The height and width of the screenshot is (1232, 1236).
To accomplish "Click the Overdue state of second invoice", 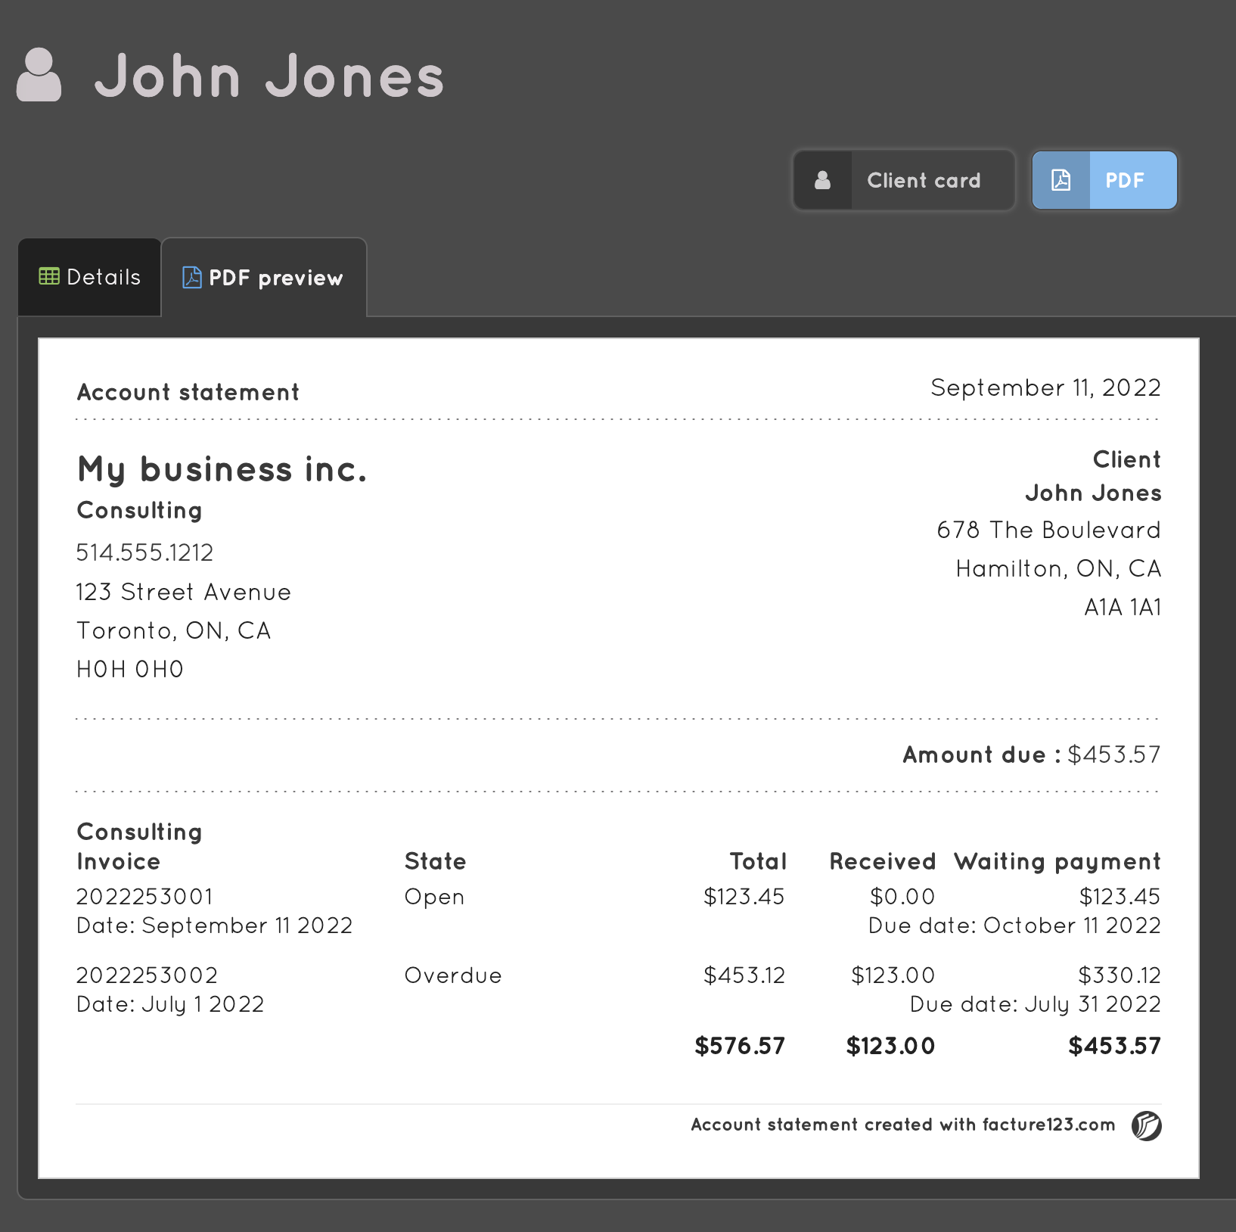I will tap(453, 975).
